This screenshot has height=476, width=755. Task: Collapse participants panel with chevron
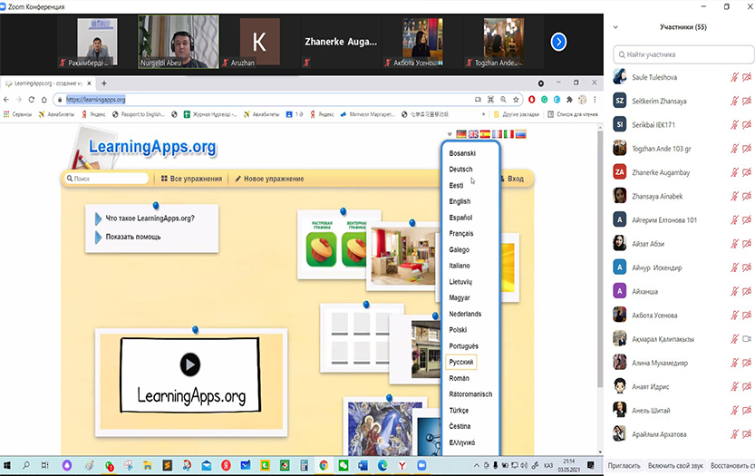pos(615,26)
